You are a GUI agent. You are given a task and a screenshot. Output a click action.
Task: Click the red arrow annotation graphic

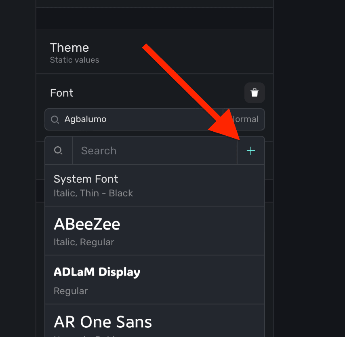tap(186, 89)
